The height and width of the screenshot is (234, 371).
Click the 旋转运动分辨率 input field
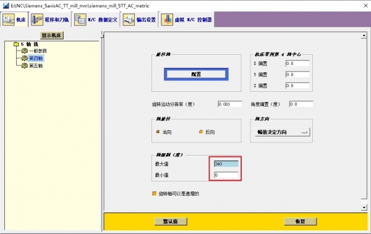point(230,104)
